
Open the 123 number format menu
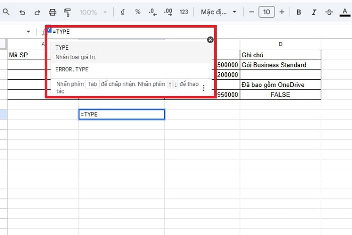(184, 12)
